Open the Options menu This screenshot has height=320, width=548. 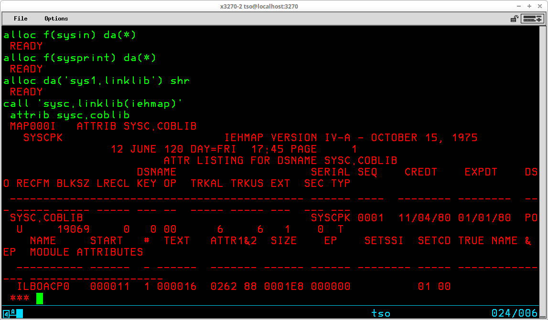click(56, 19)
